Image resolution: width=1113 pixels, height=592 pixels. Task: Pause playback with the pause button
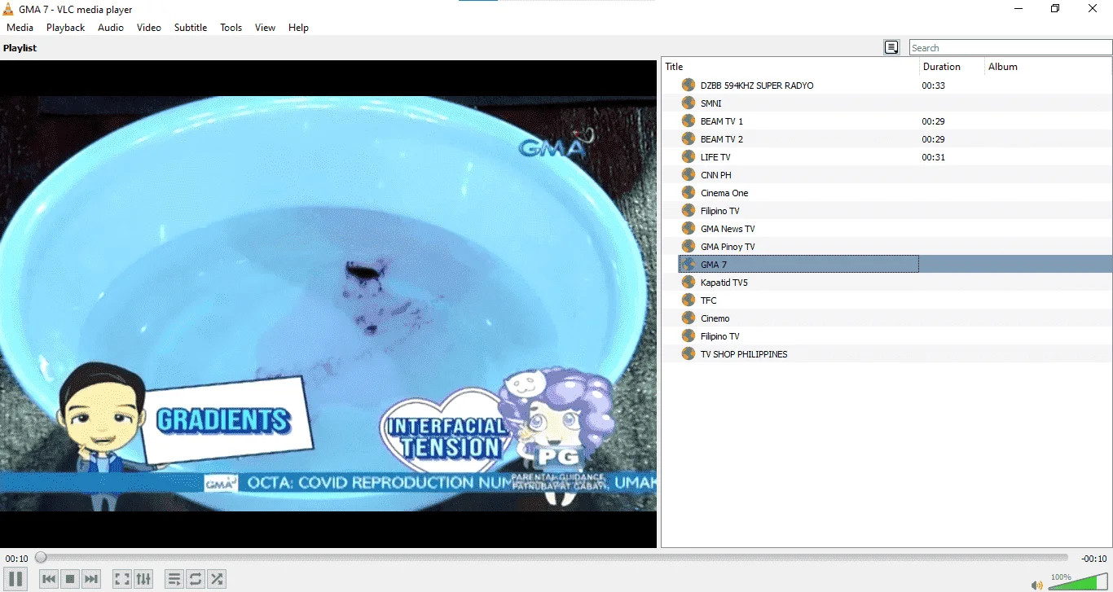[15, 579]
